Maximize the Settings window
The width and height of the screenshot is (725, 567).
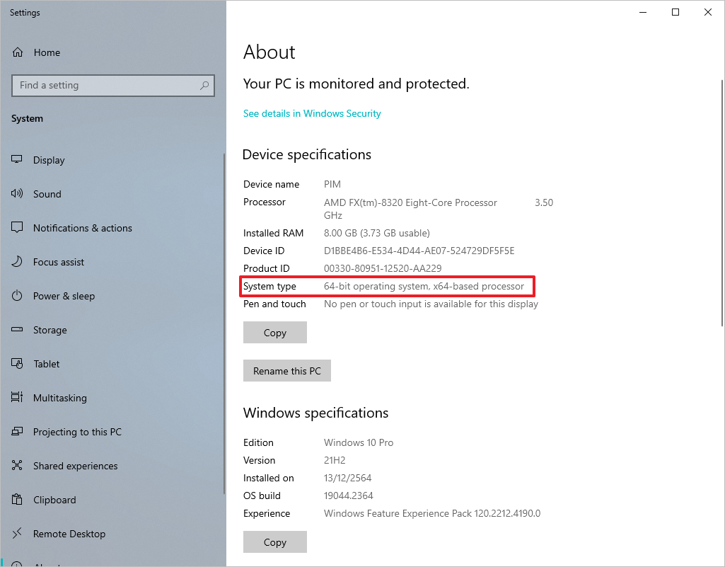coord(675,12)
